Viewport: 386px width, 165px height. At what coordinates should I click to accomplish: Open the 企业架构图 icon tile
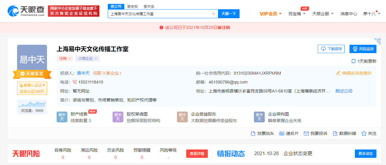click(259, 117)
